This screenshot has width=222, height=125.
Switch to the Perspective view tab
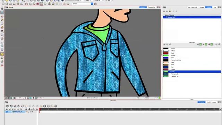pos(152,7)
